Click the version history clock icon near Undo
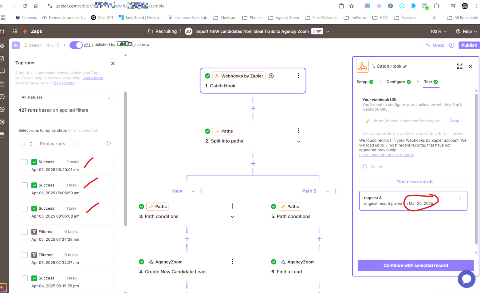The image size is (480, 293). pyautogui.click(x=451, y=45)
